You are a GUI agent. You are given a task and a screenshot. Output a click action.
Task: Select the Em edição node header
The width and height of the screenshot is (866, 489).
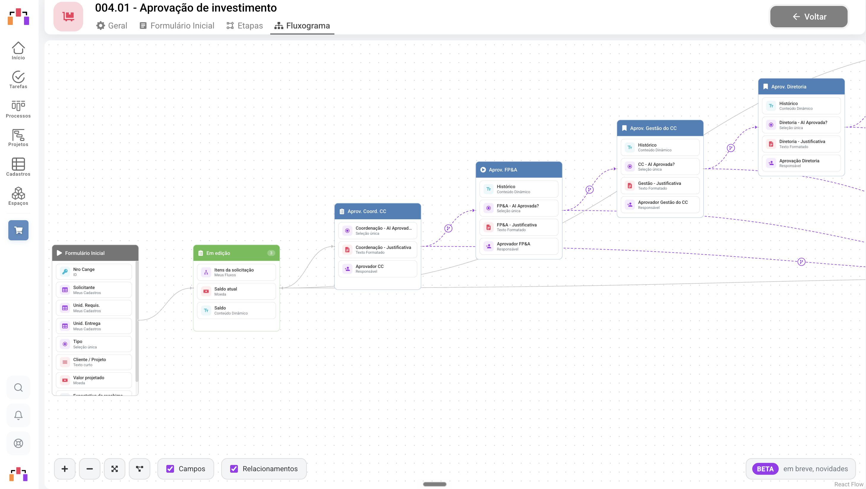pos(236,253)
